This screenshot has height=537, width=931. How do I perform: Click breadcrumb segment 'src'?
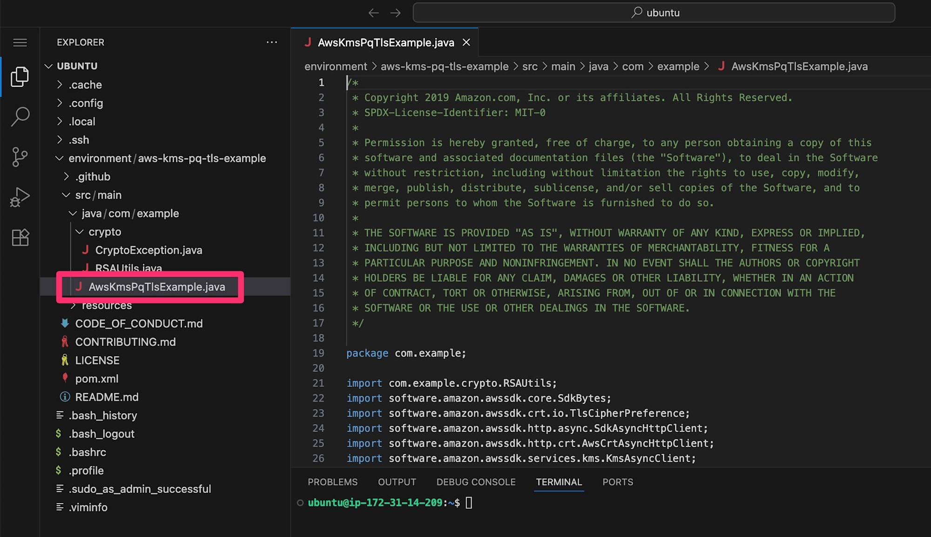point(530,66)
